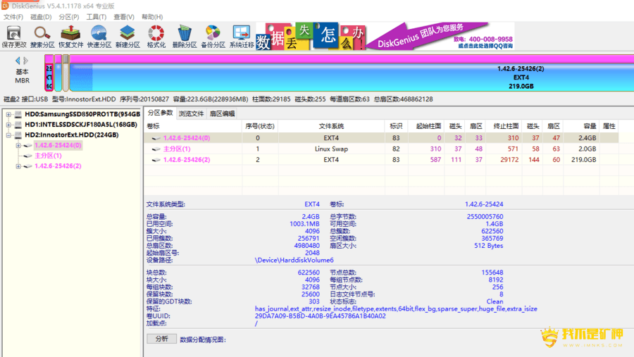Click the device path \Device\HarddiskVolume6 value
Image resolution: width=634 pixels, height=357 pixels.
[294, 261]
